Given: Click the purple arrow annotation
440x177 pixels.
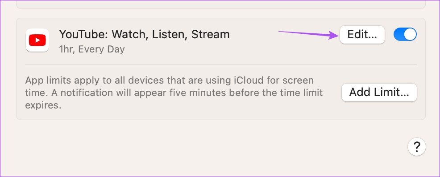Looking at the screenshot, I should 309,35.
